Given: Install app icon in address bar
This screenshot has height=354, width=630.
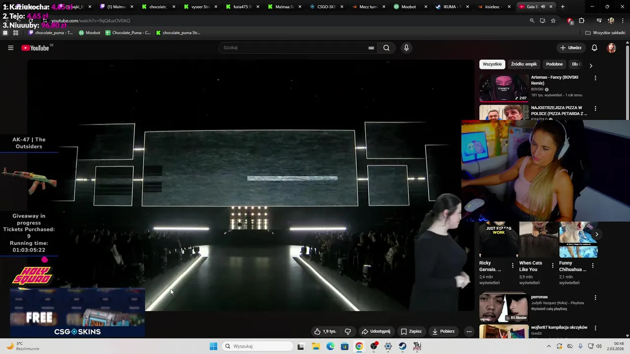Looking at the screenshot, I should pos(542,21).
